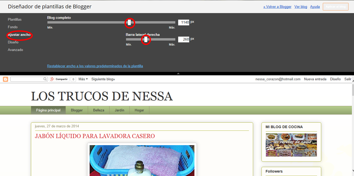This screenshot has width=354, height=176.
Task: Click the Google+ Compartir button
Action: pyautogui.click(x=59, y=79)
